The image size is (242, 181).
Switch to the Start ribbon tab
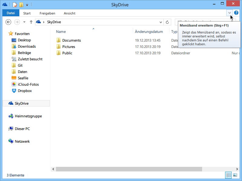coord(27,13)
